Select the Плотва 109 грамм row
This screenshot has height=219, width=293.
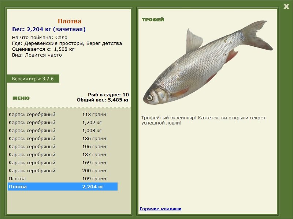63,178
